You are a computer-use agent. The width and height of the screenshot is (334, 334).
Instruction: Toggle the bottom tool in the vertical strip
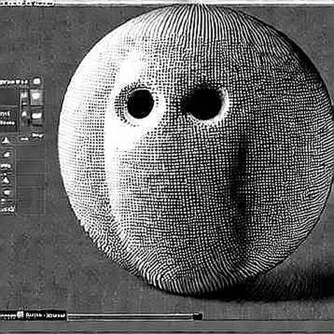pos(8,209)
